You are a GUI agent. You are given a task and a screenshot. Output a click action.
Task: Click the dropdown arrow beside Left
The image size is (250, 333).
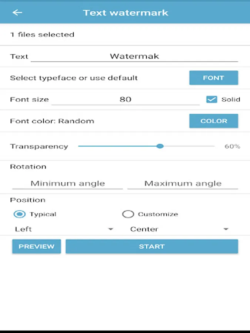[110, 229]
